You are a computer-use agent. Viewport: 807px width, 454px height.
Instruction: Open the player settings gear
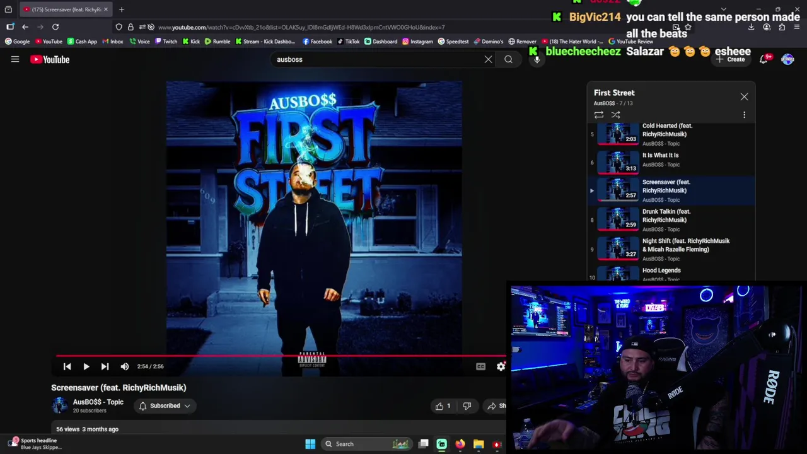point(501,366)
